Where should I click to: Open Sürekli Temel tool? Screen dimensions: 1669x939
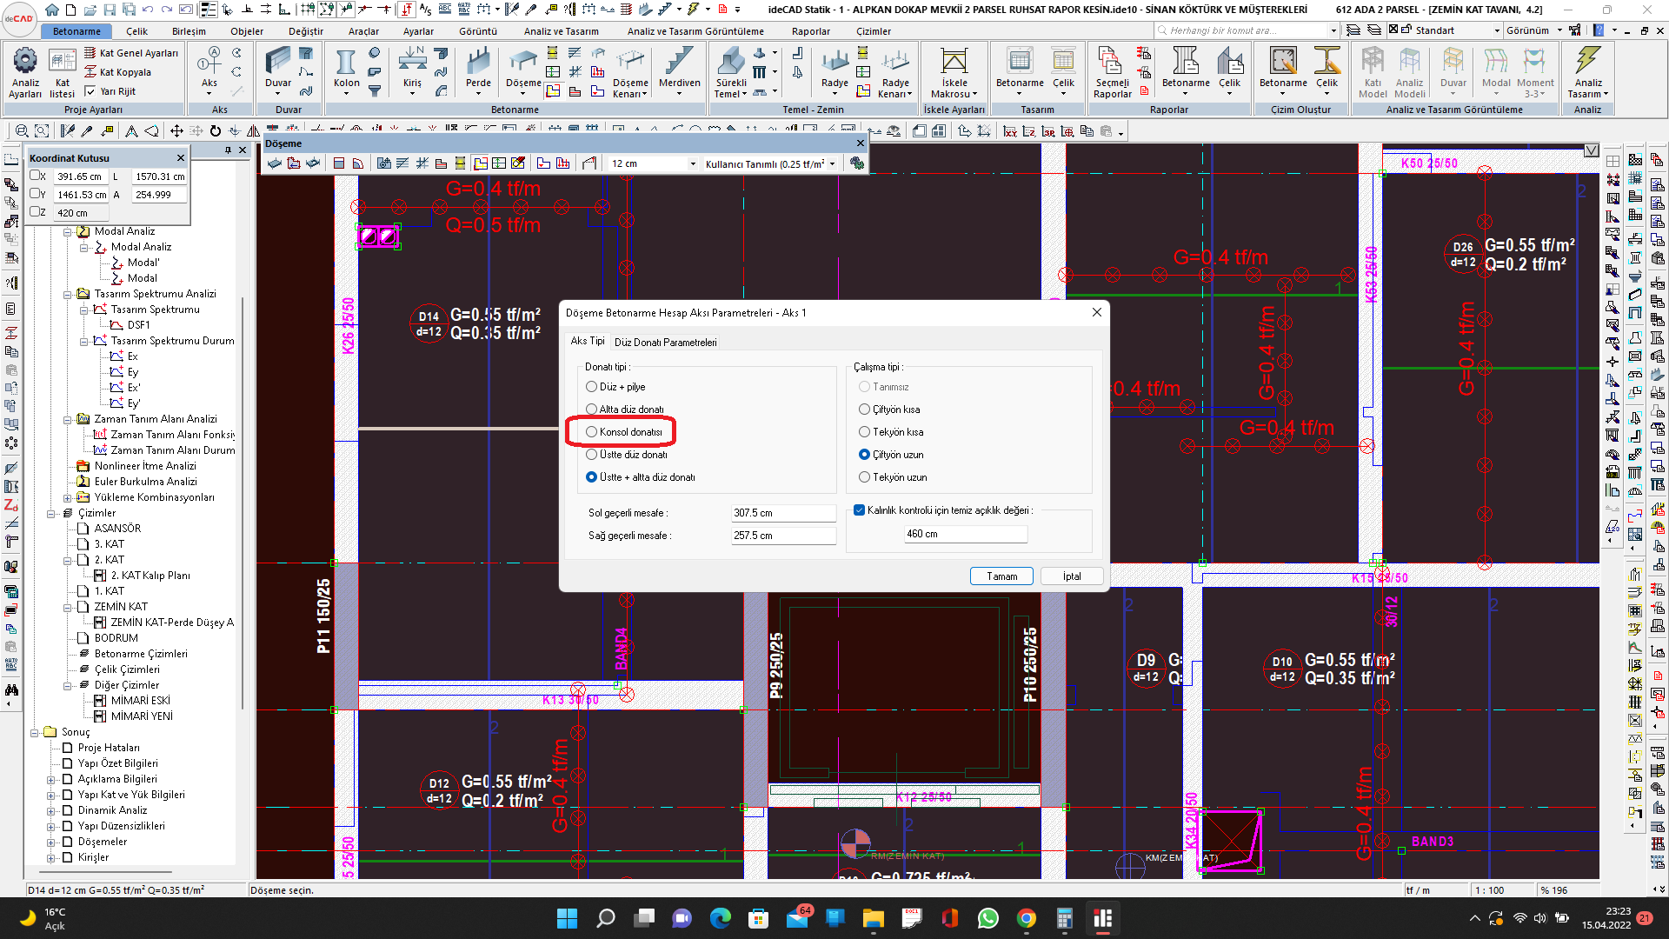(730, 71)
